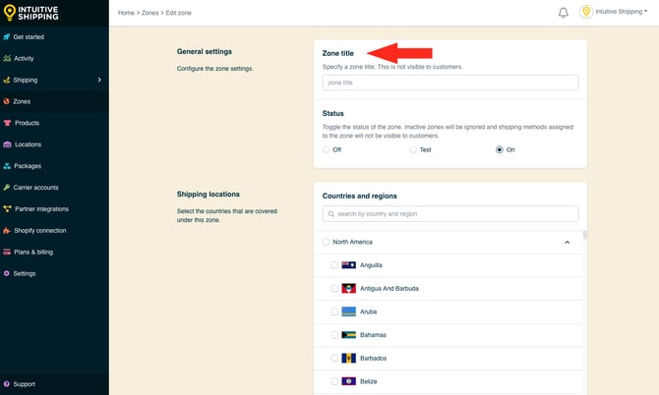This screenshot has width=659, height=395.
Task: Tick the Aruba country checkbox
Action: (x=334, y=311)
